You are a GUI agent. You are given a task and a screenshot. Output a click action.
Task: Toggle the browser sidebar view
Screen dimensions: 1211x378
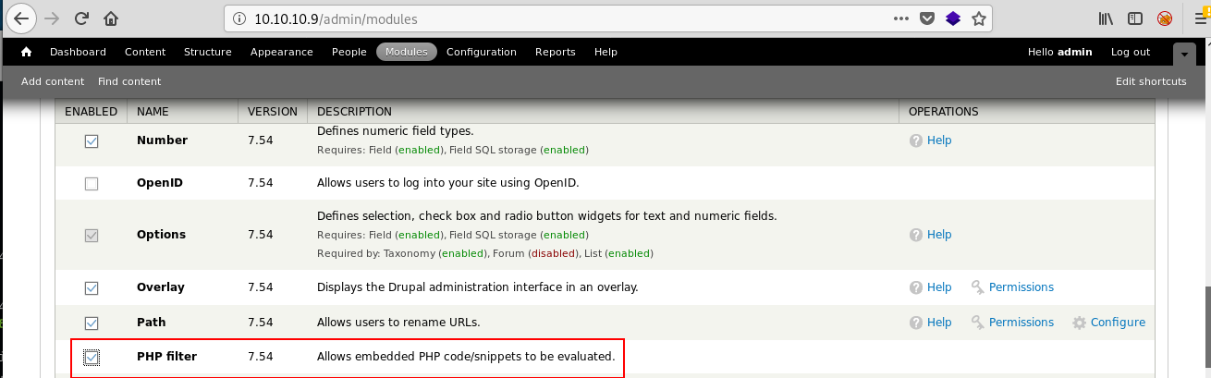pos(1135,18)
